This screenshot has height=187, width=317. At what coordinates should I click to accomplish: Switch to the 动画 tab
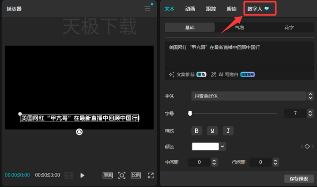(190, 9)
